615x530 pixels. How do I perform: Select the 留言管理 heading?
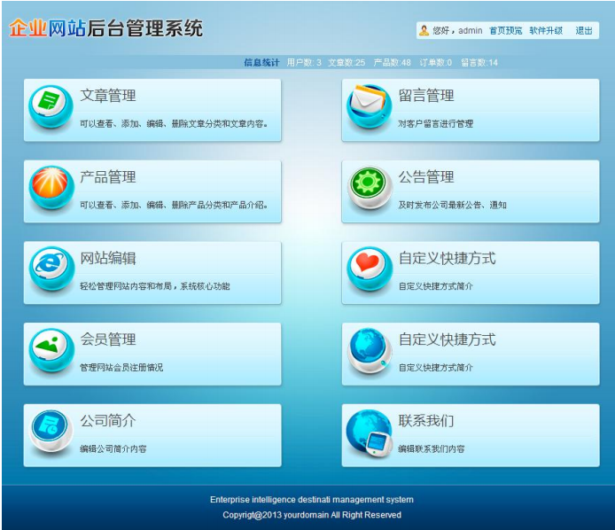click(426, 96)
